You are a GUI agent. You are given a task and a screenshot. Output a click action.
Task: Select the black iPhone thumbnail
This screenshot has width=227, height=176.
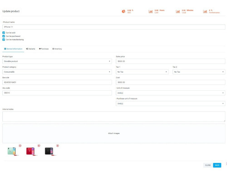click(x=49, y=151)
